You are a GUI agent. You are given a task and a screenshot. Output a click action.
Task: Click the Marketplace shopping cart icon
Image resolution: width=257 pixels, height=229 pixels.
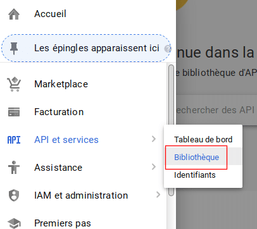[14, 84]
